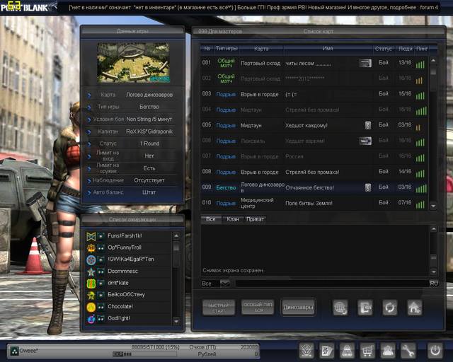This screenshot has width=453, height=362.
Task: Click the rank icon next to Oweee* nickname
Action: [x=14, y=351]
